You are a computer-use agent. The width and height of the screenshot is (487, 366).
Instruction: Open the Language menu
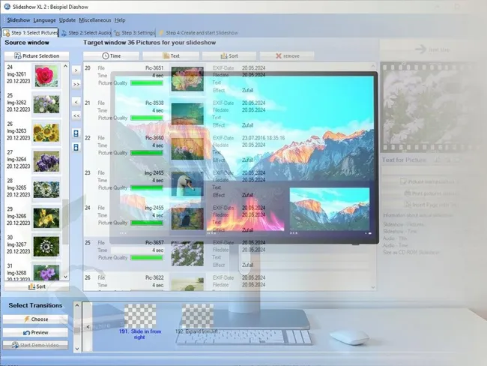pos(44,20)
